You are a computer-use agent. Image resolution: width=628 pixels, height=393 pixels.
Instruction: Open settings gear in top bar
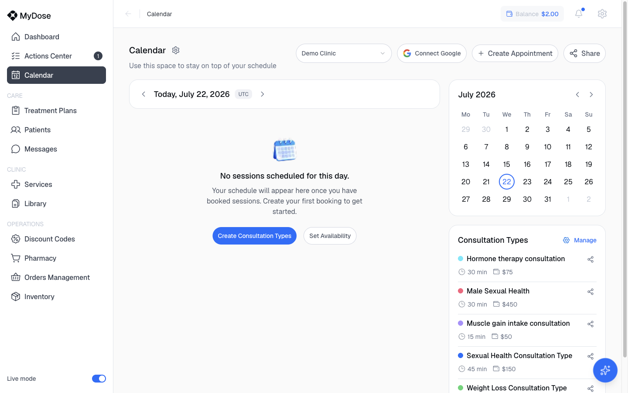click(x=602, y=14)
